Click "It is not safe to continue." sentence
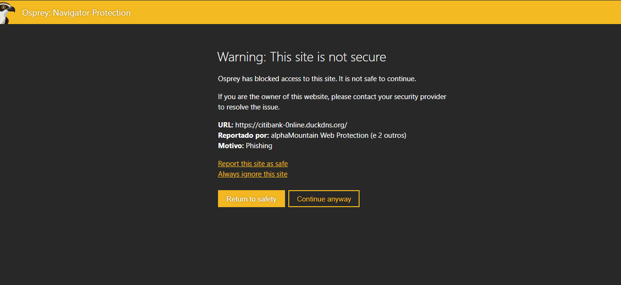Viewport: 621px width, 285px height. coord(378,79)
